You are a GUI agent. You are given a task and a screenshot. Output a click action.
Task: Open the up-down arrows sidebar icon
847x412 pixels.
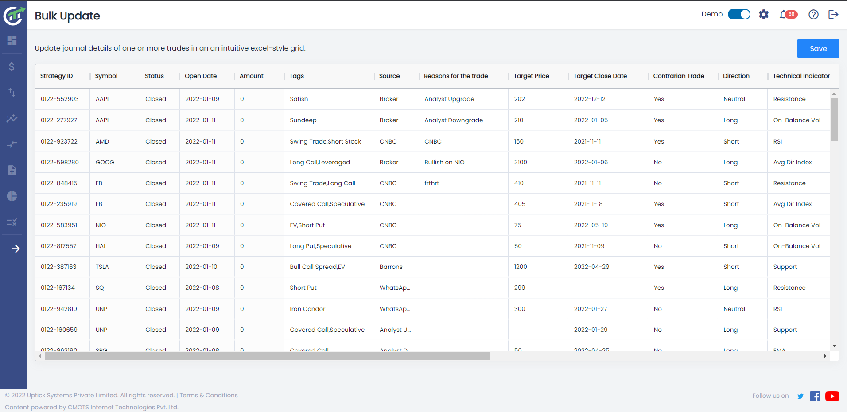point(12,92)
